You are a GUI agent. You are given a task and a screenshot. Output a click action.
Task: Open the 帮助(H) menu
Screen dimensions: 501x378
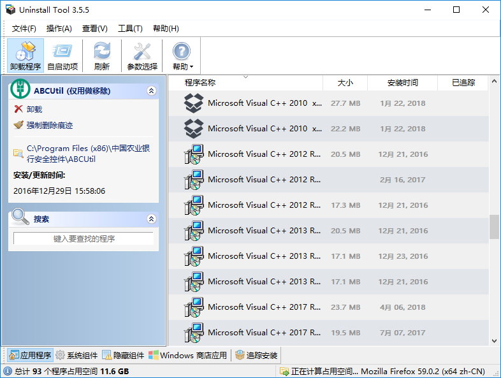pyautogui.click(x=166, y=29)
